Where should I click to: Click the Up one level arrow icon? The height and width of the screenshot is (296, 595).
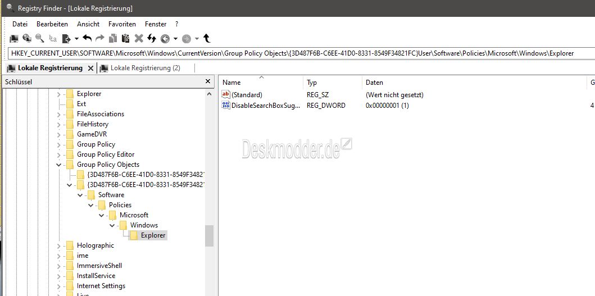[207, 38]
